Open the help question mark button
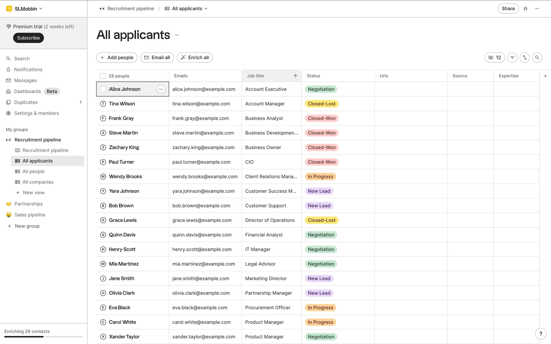The width and height of the screenshot is (551, 344). click(541, 334)
